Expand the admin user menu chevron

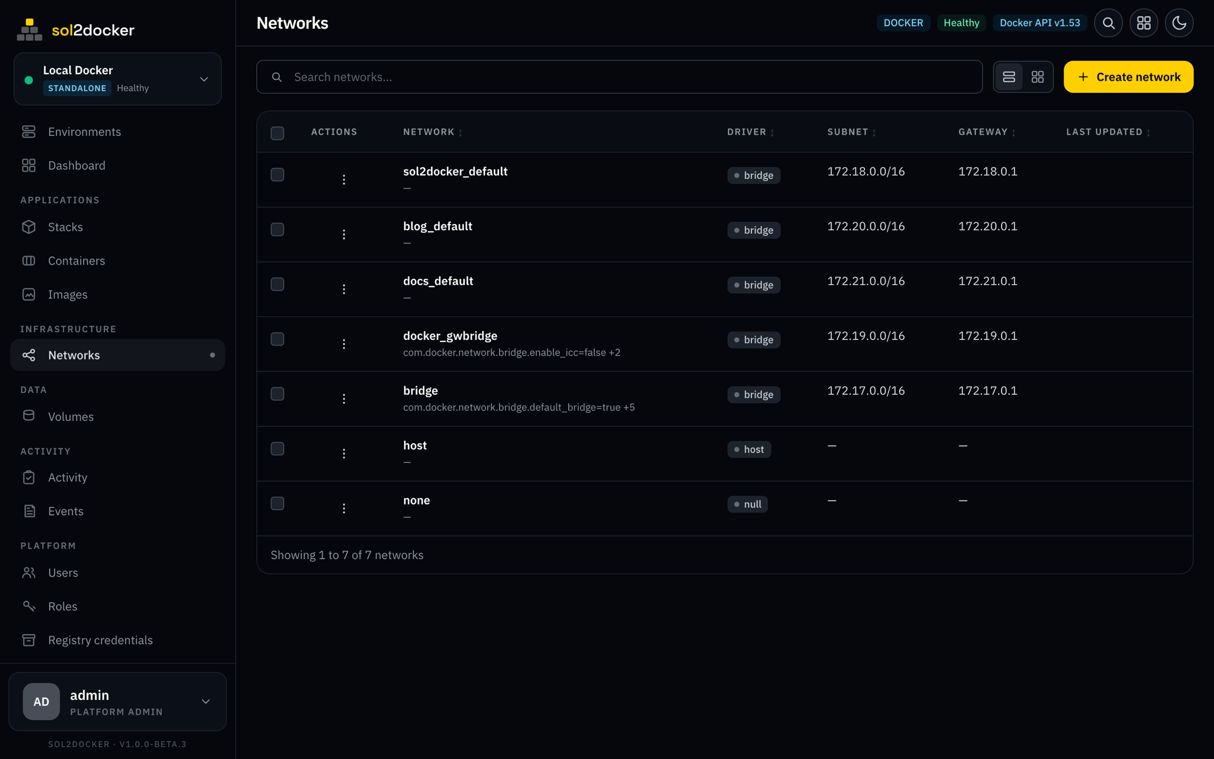[x=206, y=702]
